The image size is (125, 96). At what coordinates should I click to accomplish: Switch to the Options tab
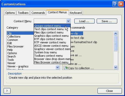tap(10, 13)
